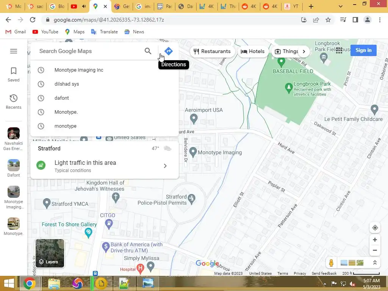The height and width of the screenshot is (291, 388).
Task: Filter by Restaurants chip
Action: point(212,51)
